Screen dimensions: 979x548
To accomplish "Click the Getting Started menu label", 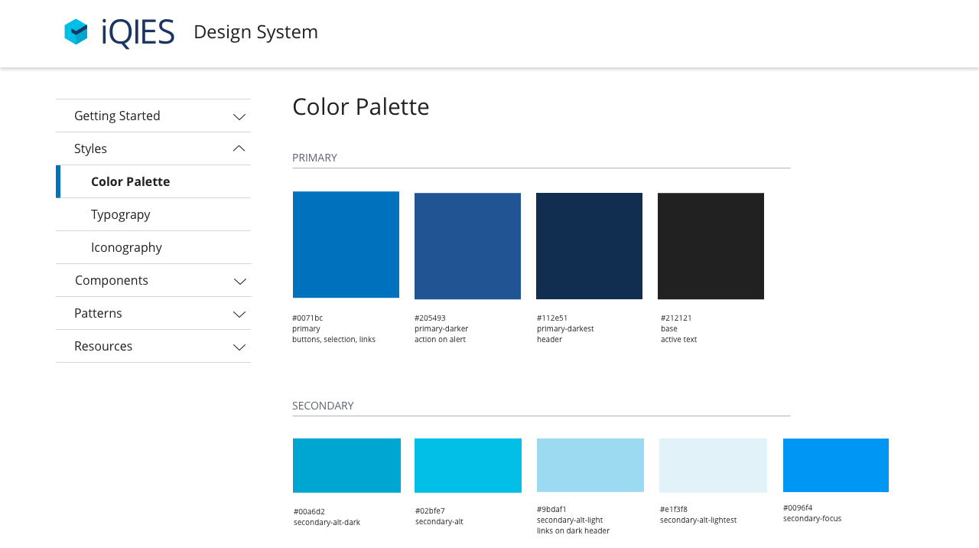I will click(117, 116).
